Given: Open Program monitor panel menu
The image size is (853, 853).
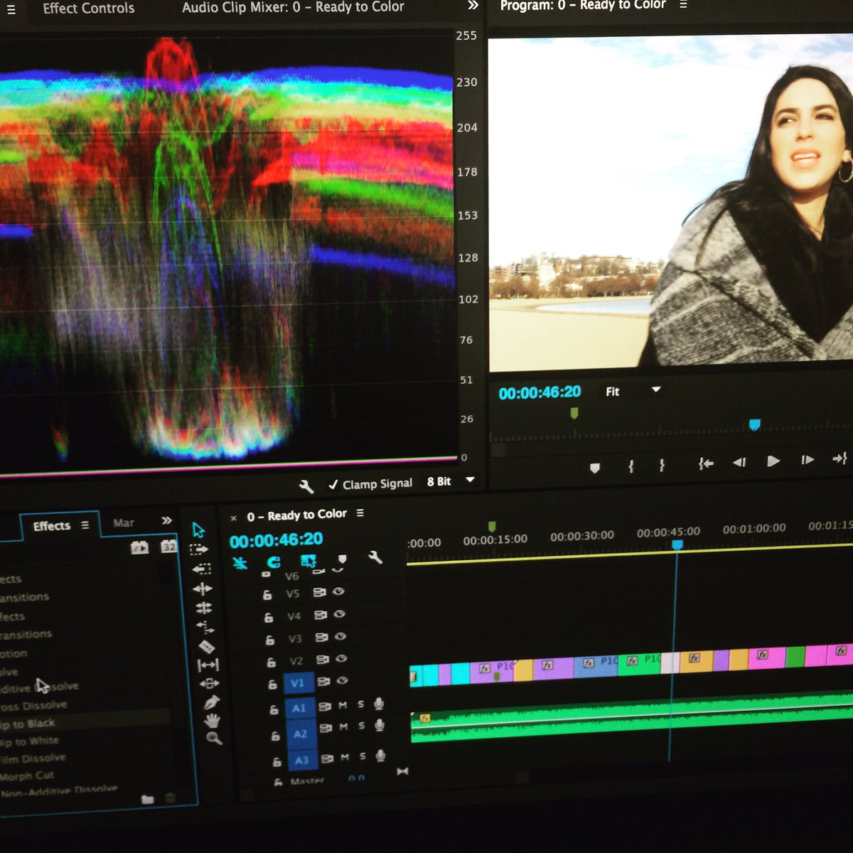Looking at the screenshot, I should [683, 4].
